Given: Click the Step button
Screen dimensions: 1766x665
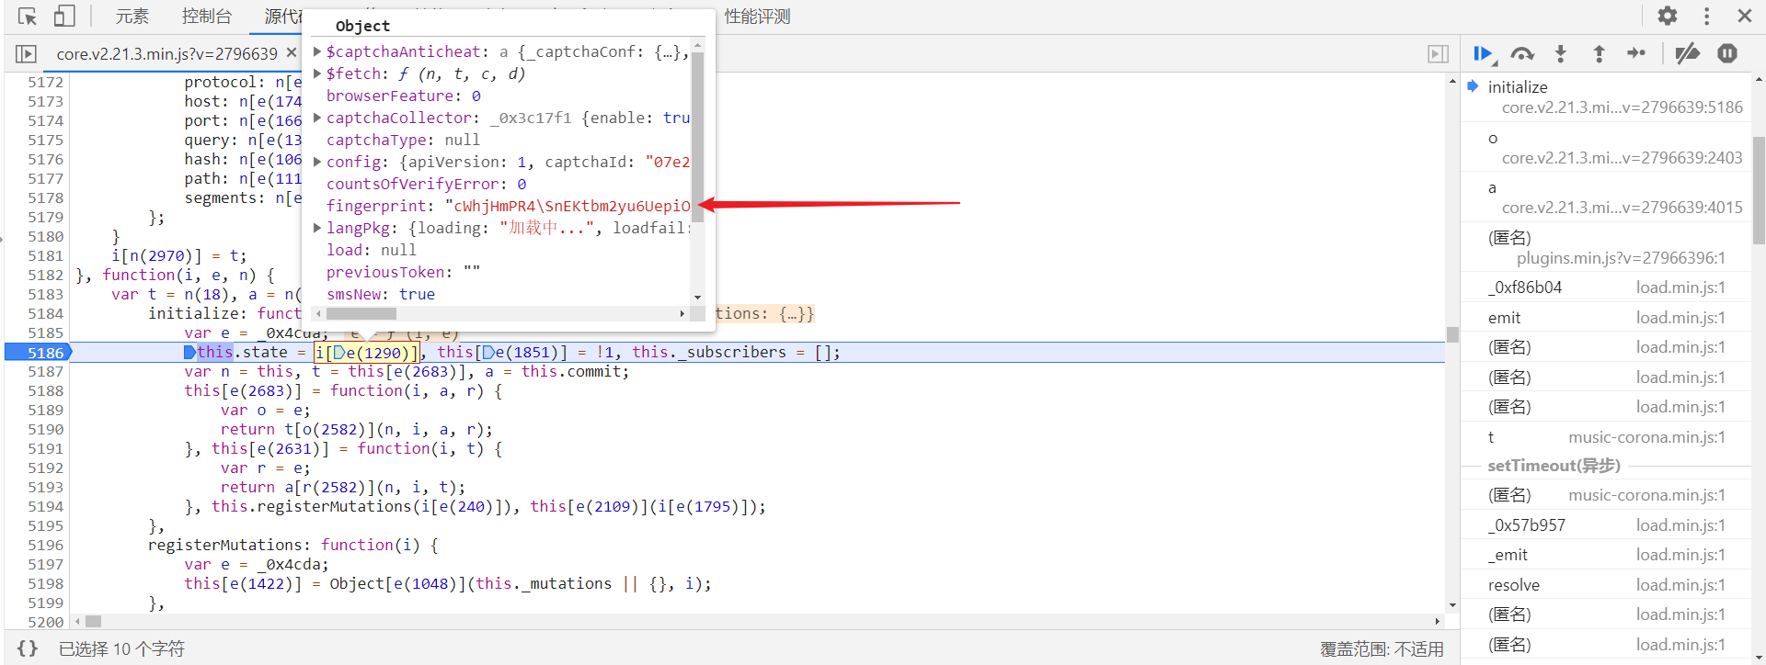Looking at the screenshot, I should coord(1636,53).
